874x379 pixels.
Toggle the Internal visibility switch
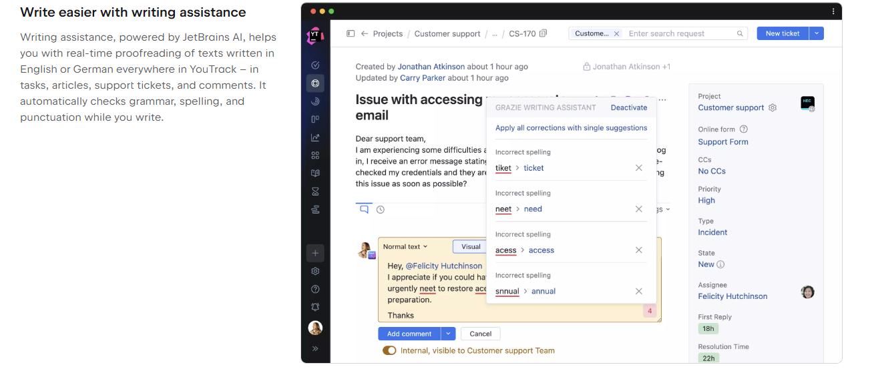[x=389, y=350]
